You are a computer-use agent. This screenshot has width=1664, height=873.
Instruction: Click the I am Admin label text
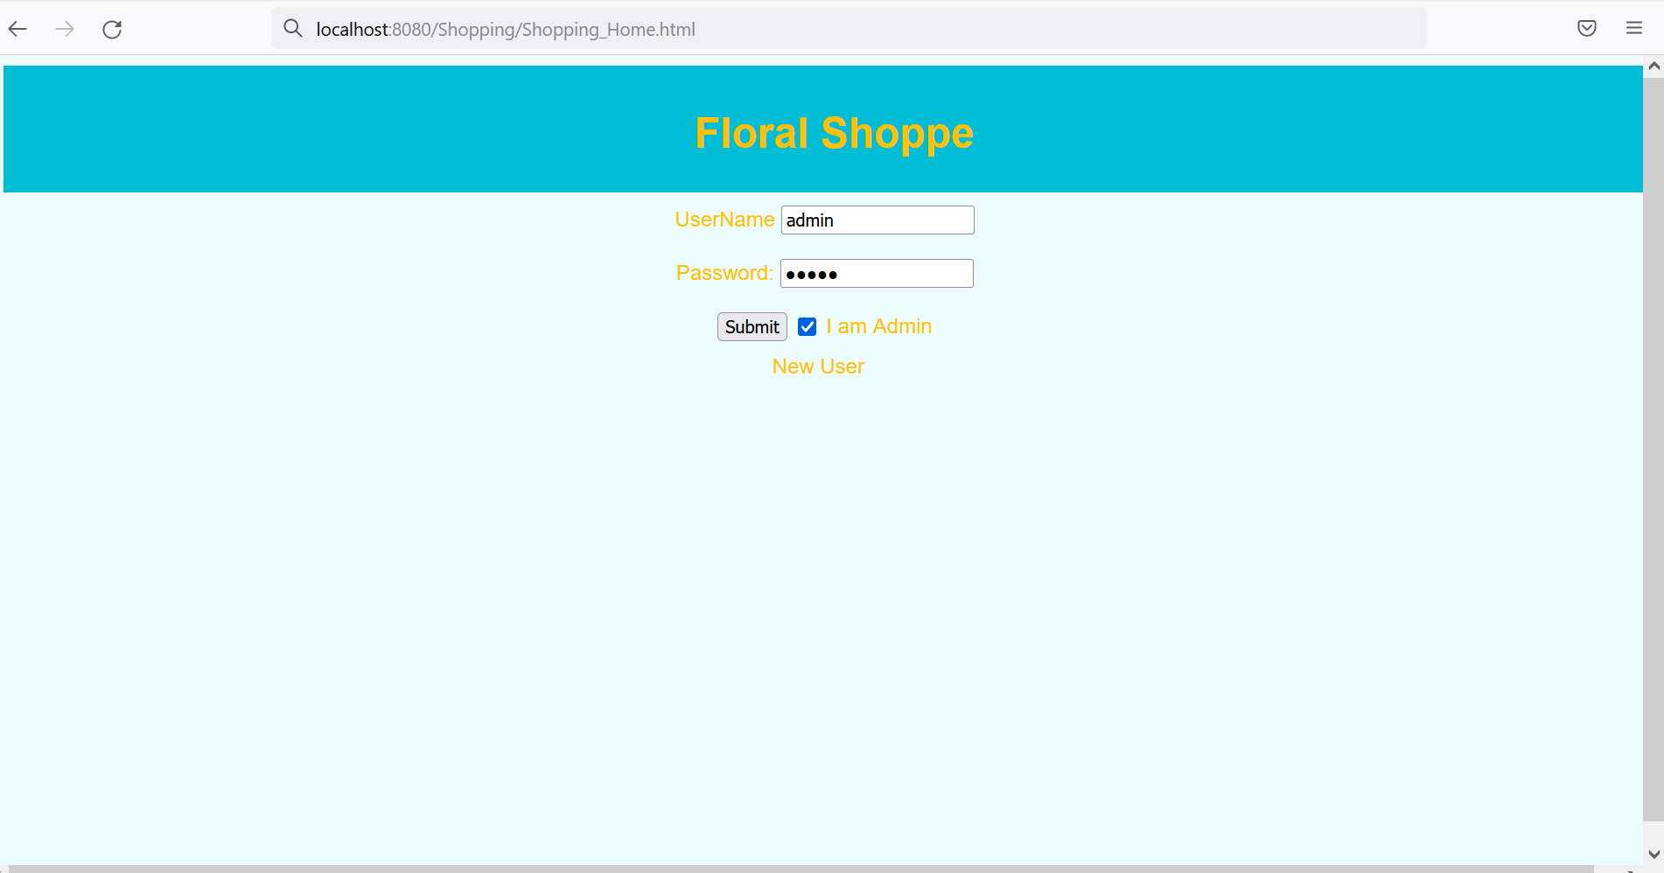[878, 326]
